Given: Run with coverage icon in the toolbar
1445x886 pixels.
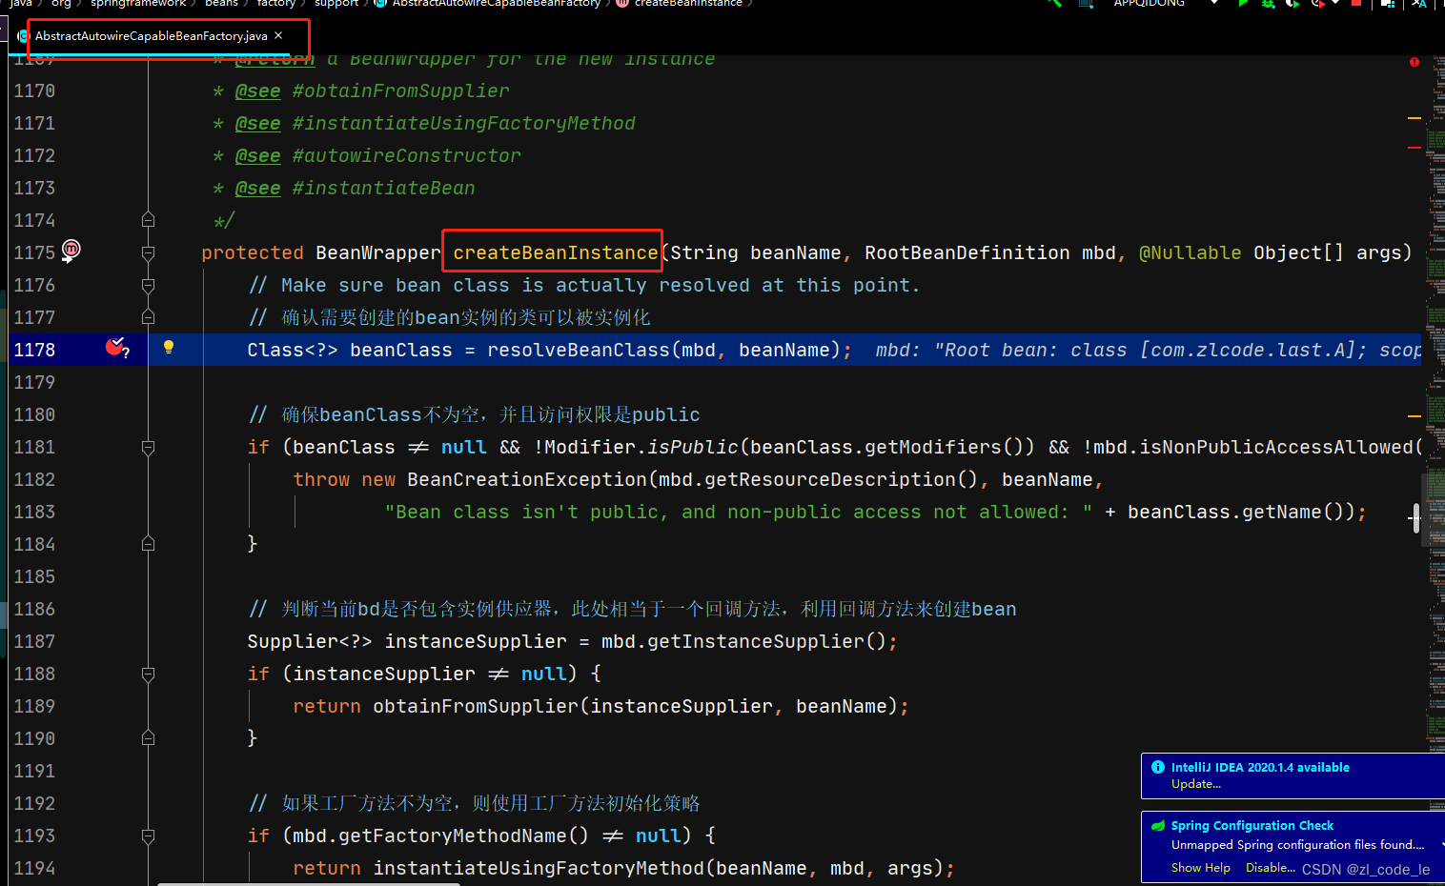Looking at the screenshot, I should (1292, 3).
